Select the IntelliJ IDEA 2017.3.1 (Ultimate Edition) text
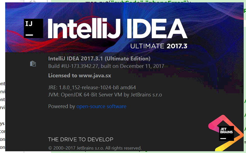The height and width of the screenshot is (153, 246). (x=99, y=58)
